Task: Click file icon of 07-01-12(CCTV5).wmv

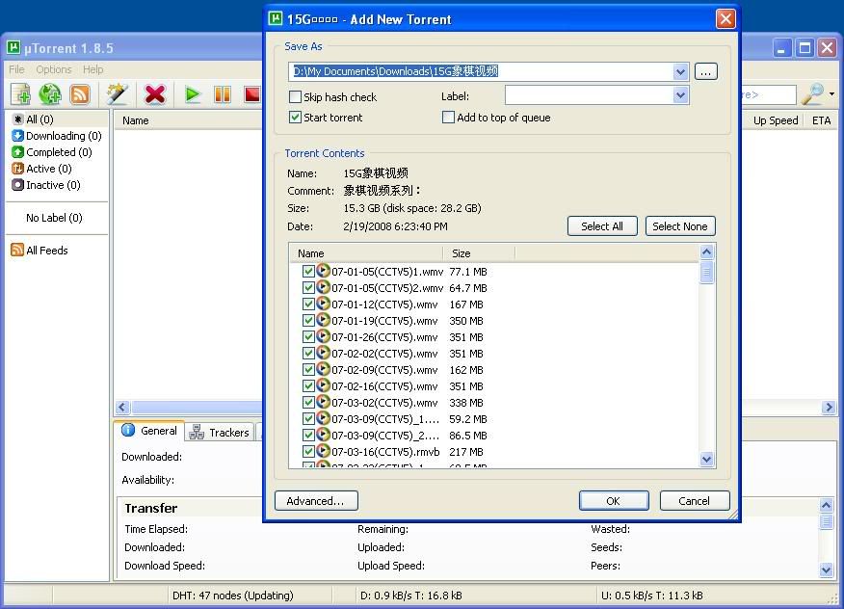Action: (x=323, y=304)
